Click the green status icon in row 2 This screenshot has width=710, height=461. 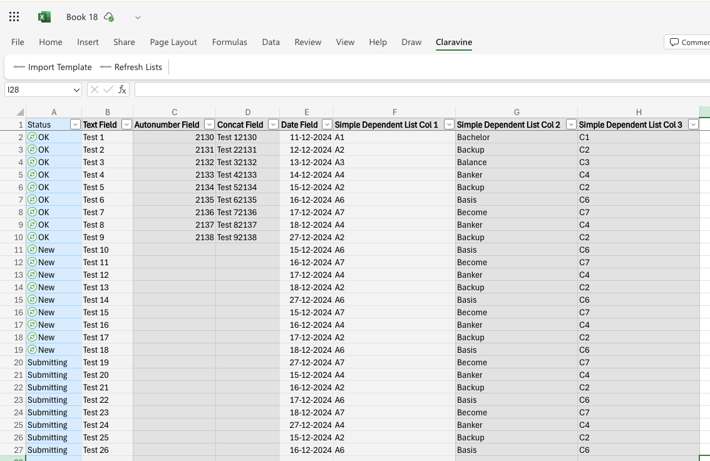32,136
